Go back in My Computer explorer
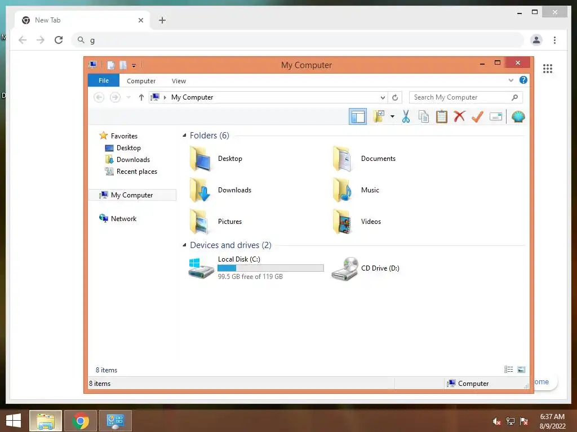The height and width of the screenshot is (432, 577). point(99,97)
